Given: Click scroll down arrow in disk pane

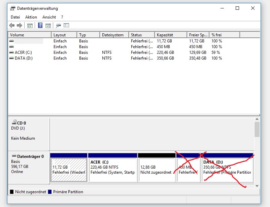Looking at the screenshot, I should coord(257,185).
